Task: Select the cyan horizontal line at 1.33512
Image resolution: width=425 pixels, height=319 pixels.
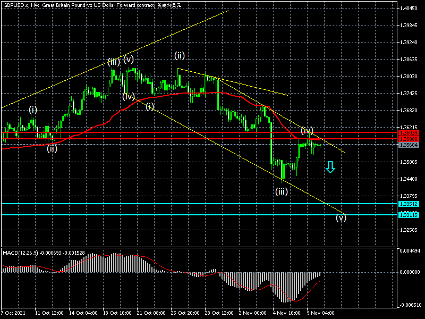Action: [199, 204]
